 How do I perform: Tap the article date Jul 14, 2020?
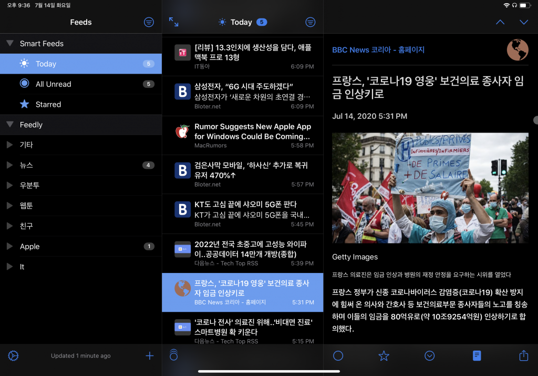pyautogui.click(x=369, y=116)
